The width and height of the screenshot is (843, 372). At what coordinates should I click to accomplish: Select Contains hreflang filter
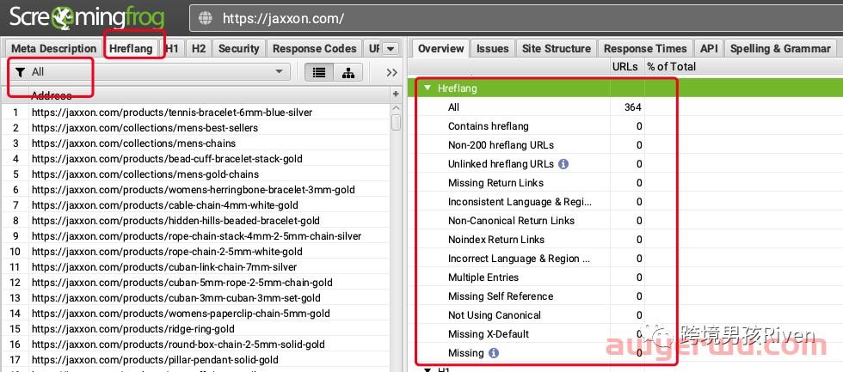click(489, 126)
